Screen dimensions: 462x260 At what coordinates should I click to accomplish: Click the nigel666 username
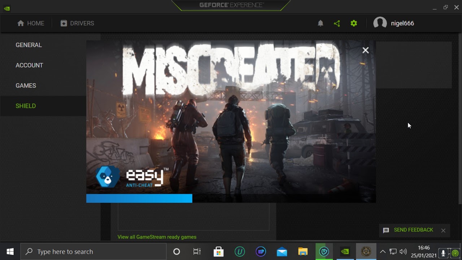point(402,23)
